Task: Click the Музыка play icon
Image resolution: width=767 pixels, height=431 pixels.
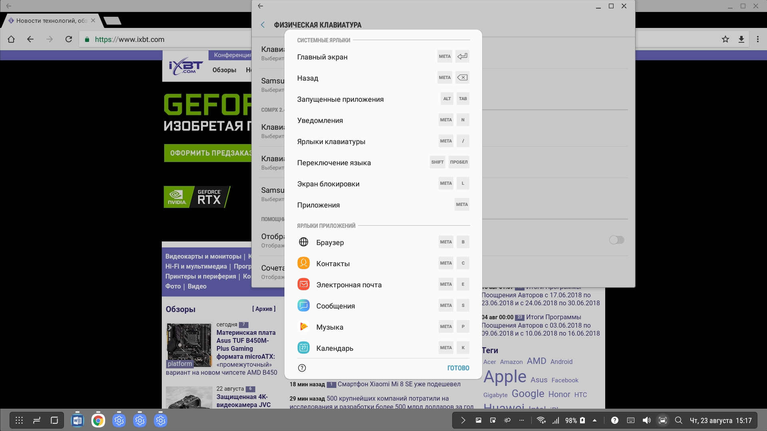Action: [304, 327]
